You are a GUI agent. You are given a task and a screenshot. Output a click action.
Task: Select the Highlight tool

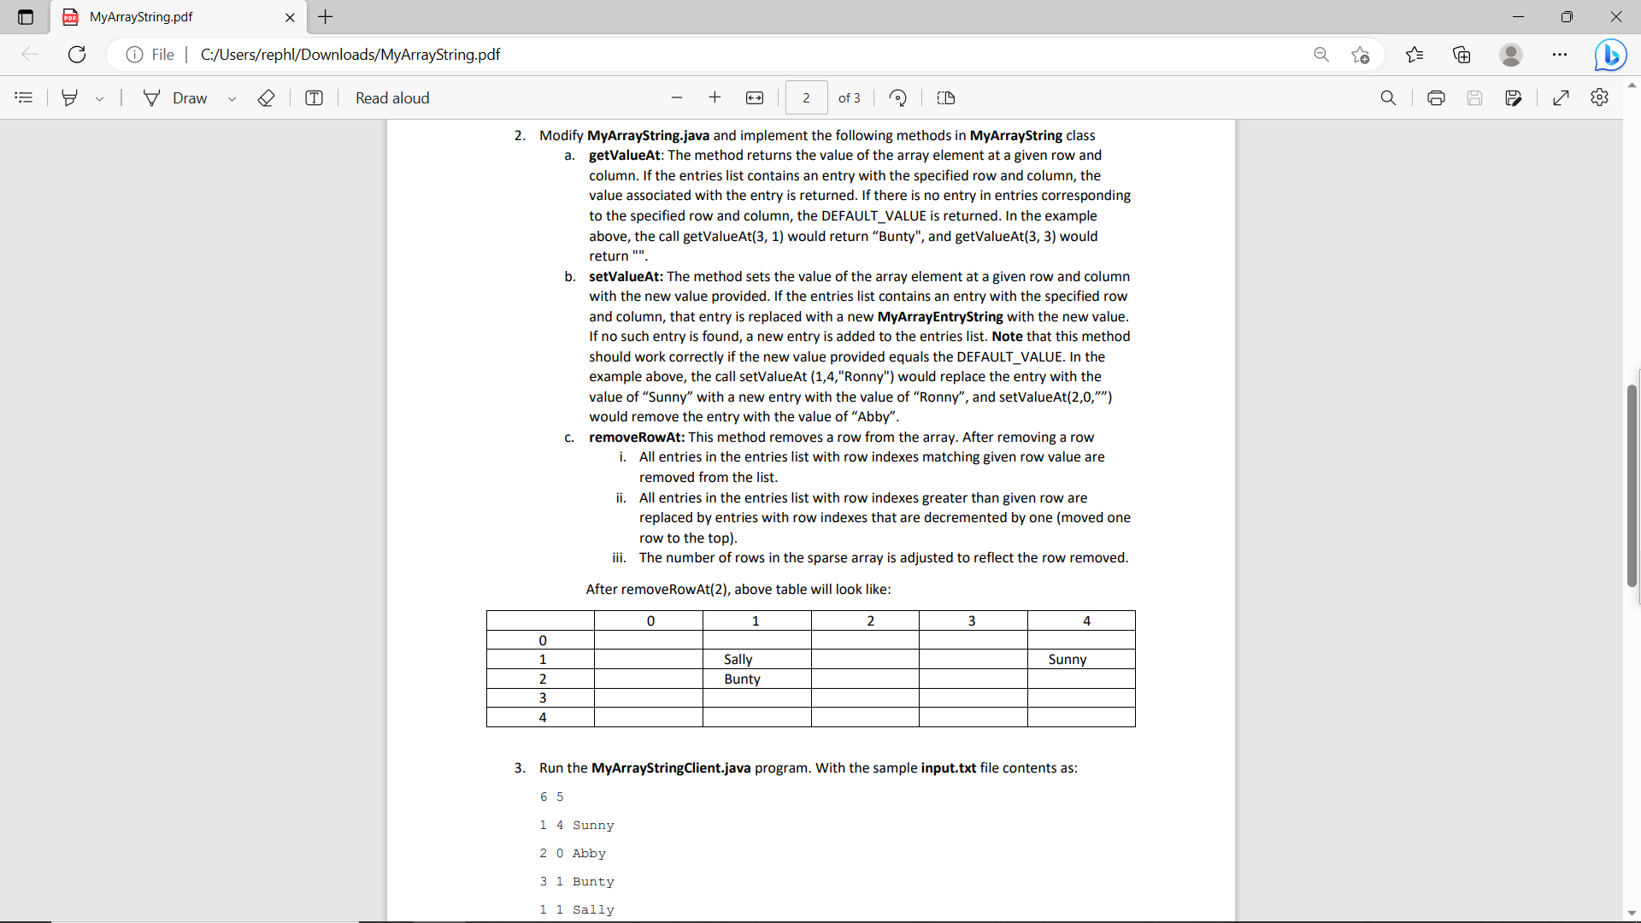[70, 98]
